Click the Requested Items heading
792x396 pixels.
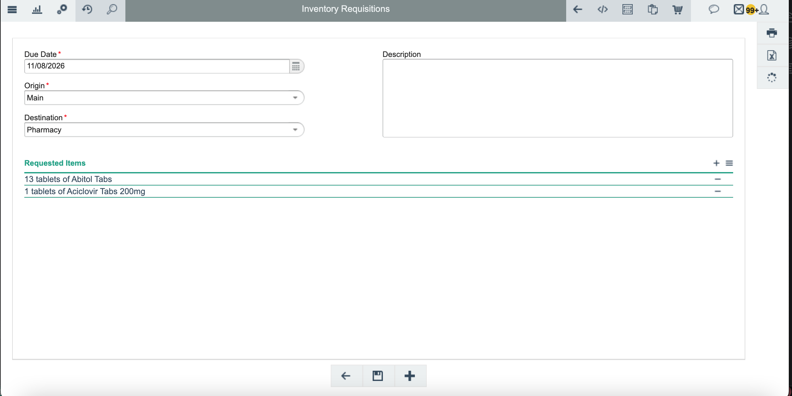pyautogui.click(x=55, y=163)
